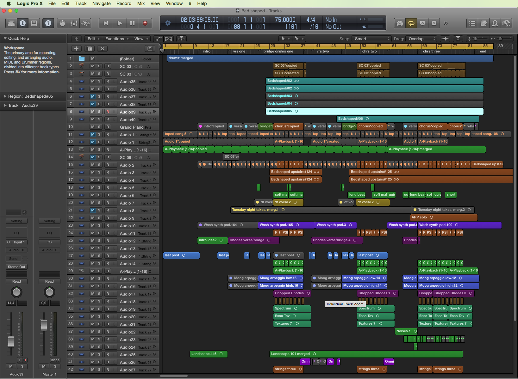Start playback with the Play button
518x379 pixels.
[x=120, y=23]
